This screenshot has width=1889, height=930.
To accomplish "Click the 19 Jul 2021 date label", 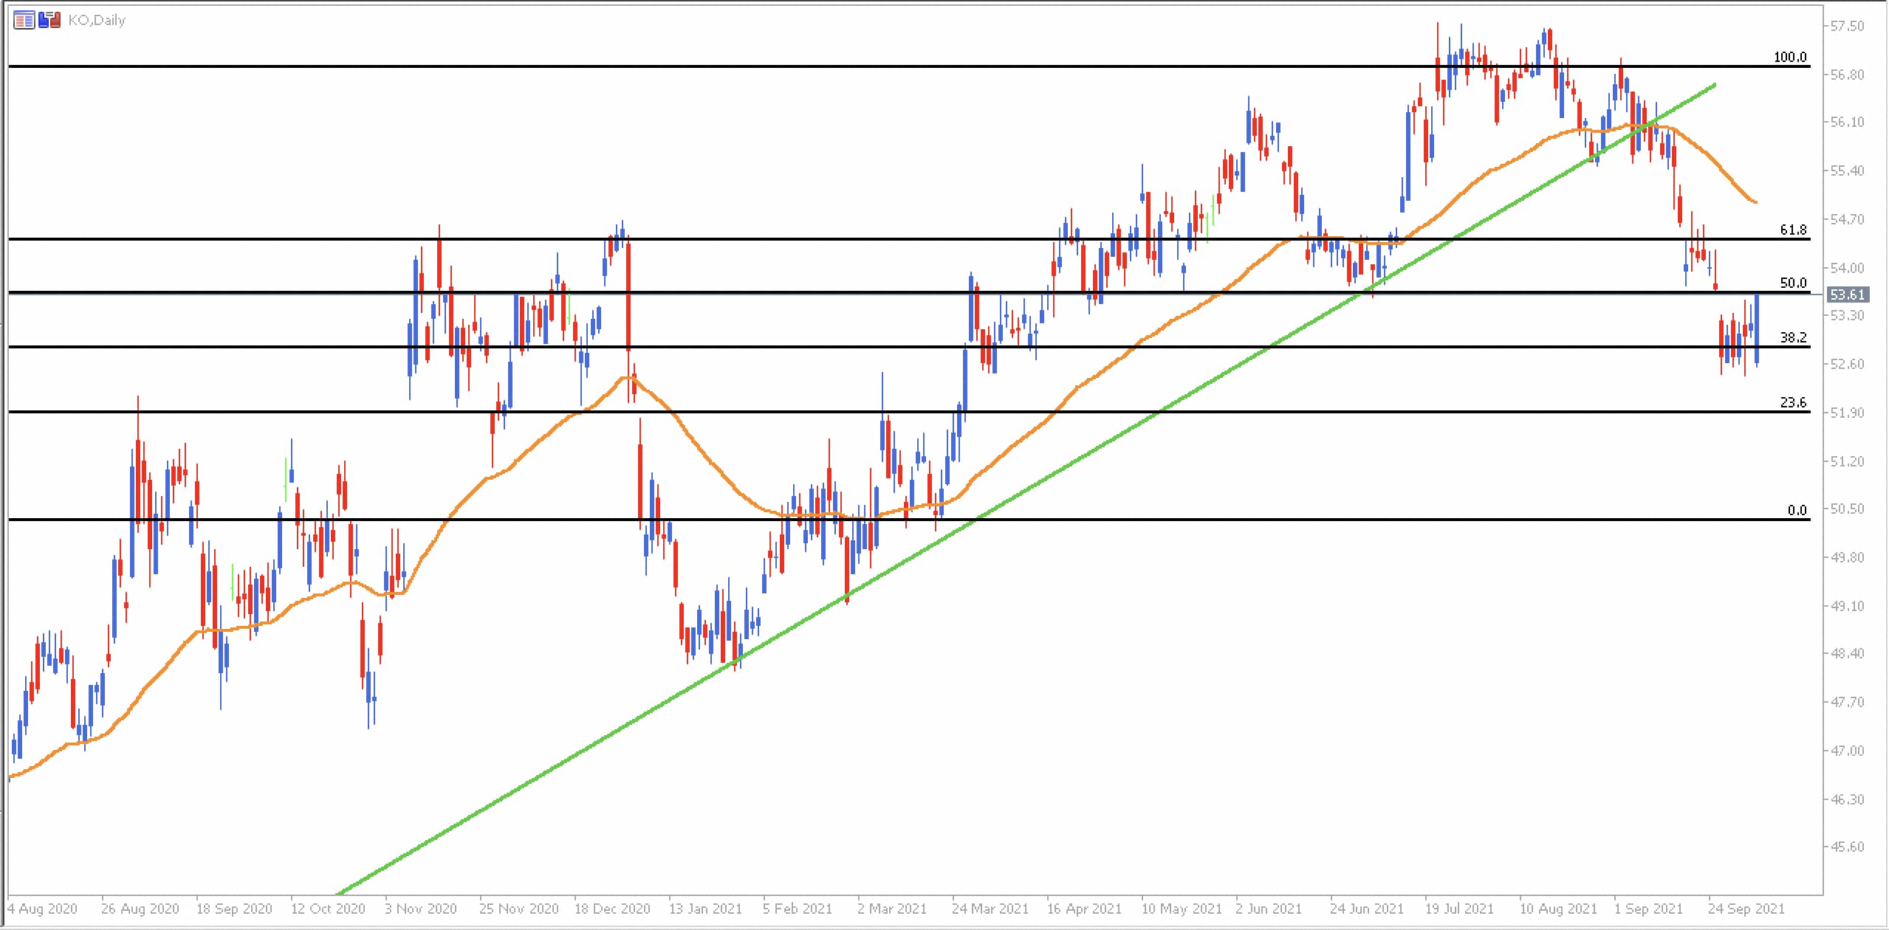I will [x=1459, y=909].
